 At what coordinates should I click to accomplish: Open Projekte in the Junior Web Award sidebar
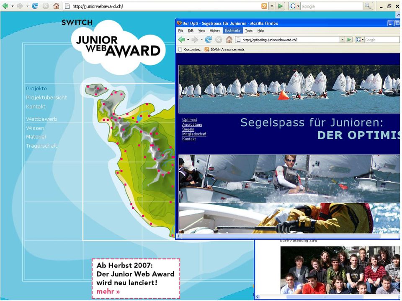pos(36,89)
